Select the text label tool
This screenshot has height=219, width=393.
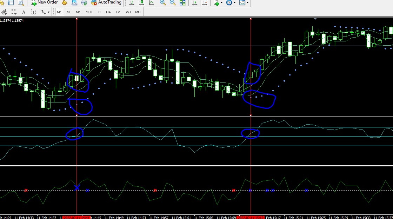click(33, 12)
